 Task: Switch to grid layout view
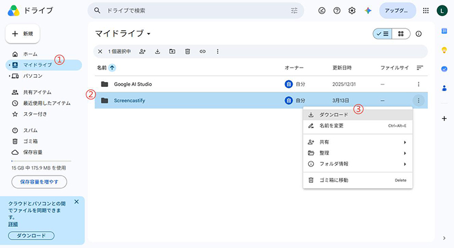tap(401, 34)
